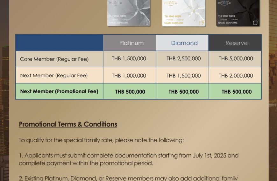
Task: Click Reserve next member fee THB 2,000,000
Action: [236, 76]
